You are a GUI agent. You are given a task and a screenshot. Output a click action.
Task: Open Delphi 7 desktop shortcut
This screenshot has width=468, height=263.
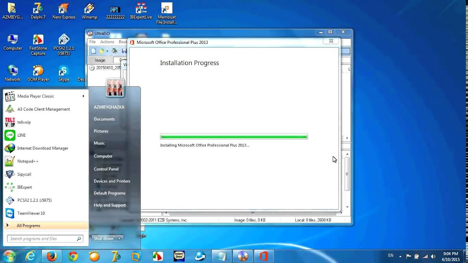tap(38, 11)
